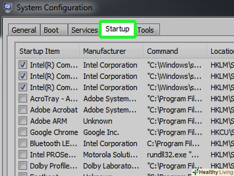Uncheck the first Intel(R) Com... startup item
This screenshot has height=176, width=234.
click(23, 65)
